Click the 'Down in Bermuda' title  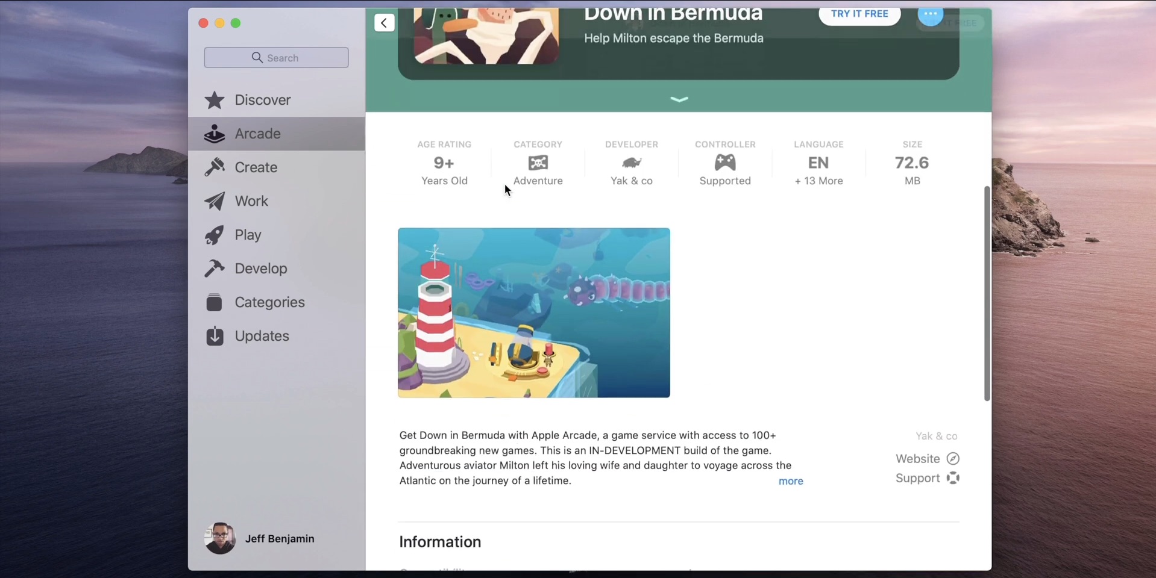pos(673,15)
